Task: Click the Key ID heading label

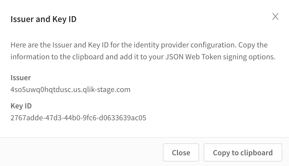Action: (x=21, y=106)
